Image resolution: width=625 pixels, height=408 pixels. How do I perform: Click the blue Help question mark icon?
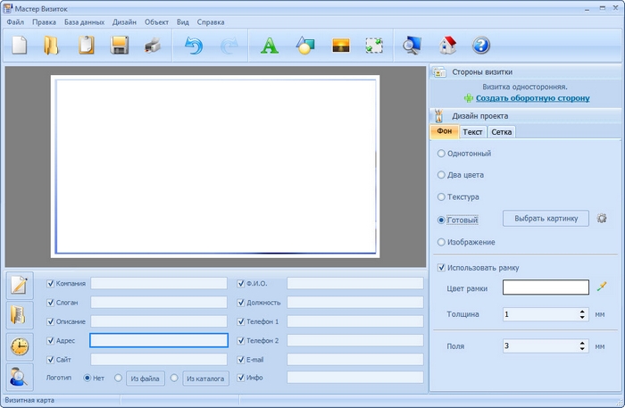tap(481, 46)
